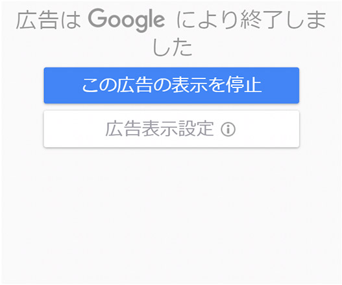The height and width of the screenshot is (285, 342).
Task: Click the empty gray area below the buttons
Action: click(x=171, y=216)
